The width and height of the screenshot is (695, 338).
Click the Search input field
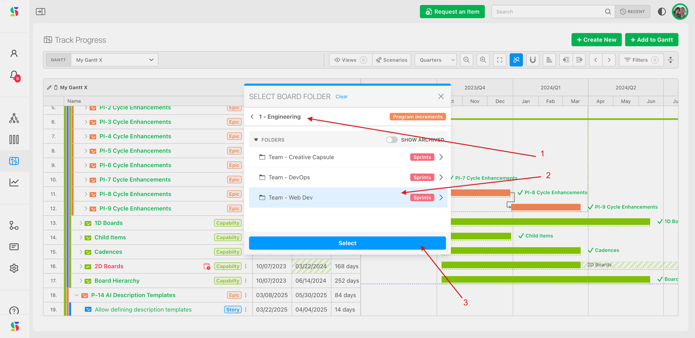point(548,12)
